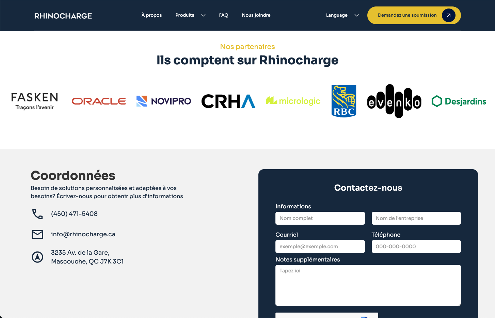The height and width of the screenshot is (318, 495).
Task: Click the RHINOCHARGE logo in header
Action: [63, 16]
